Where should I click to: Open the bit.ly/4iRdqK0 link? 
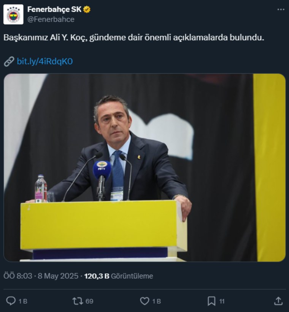[44, 61]
